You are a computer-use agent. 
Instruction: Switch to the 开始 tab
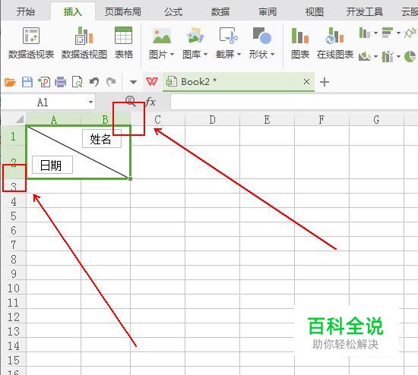[x=26, y=12]
